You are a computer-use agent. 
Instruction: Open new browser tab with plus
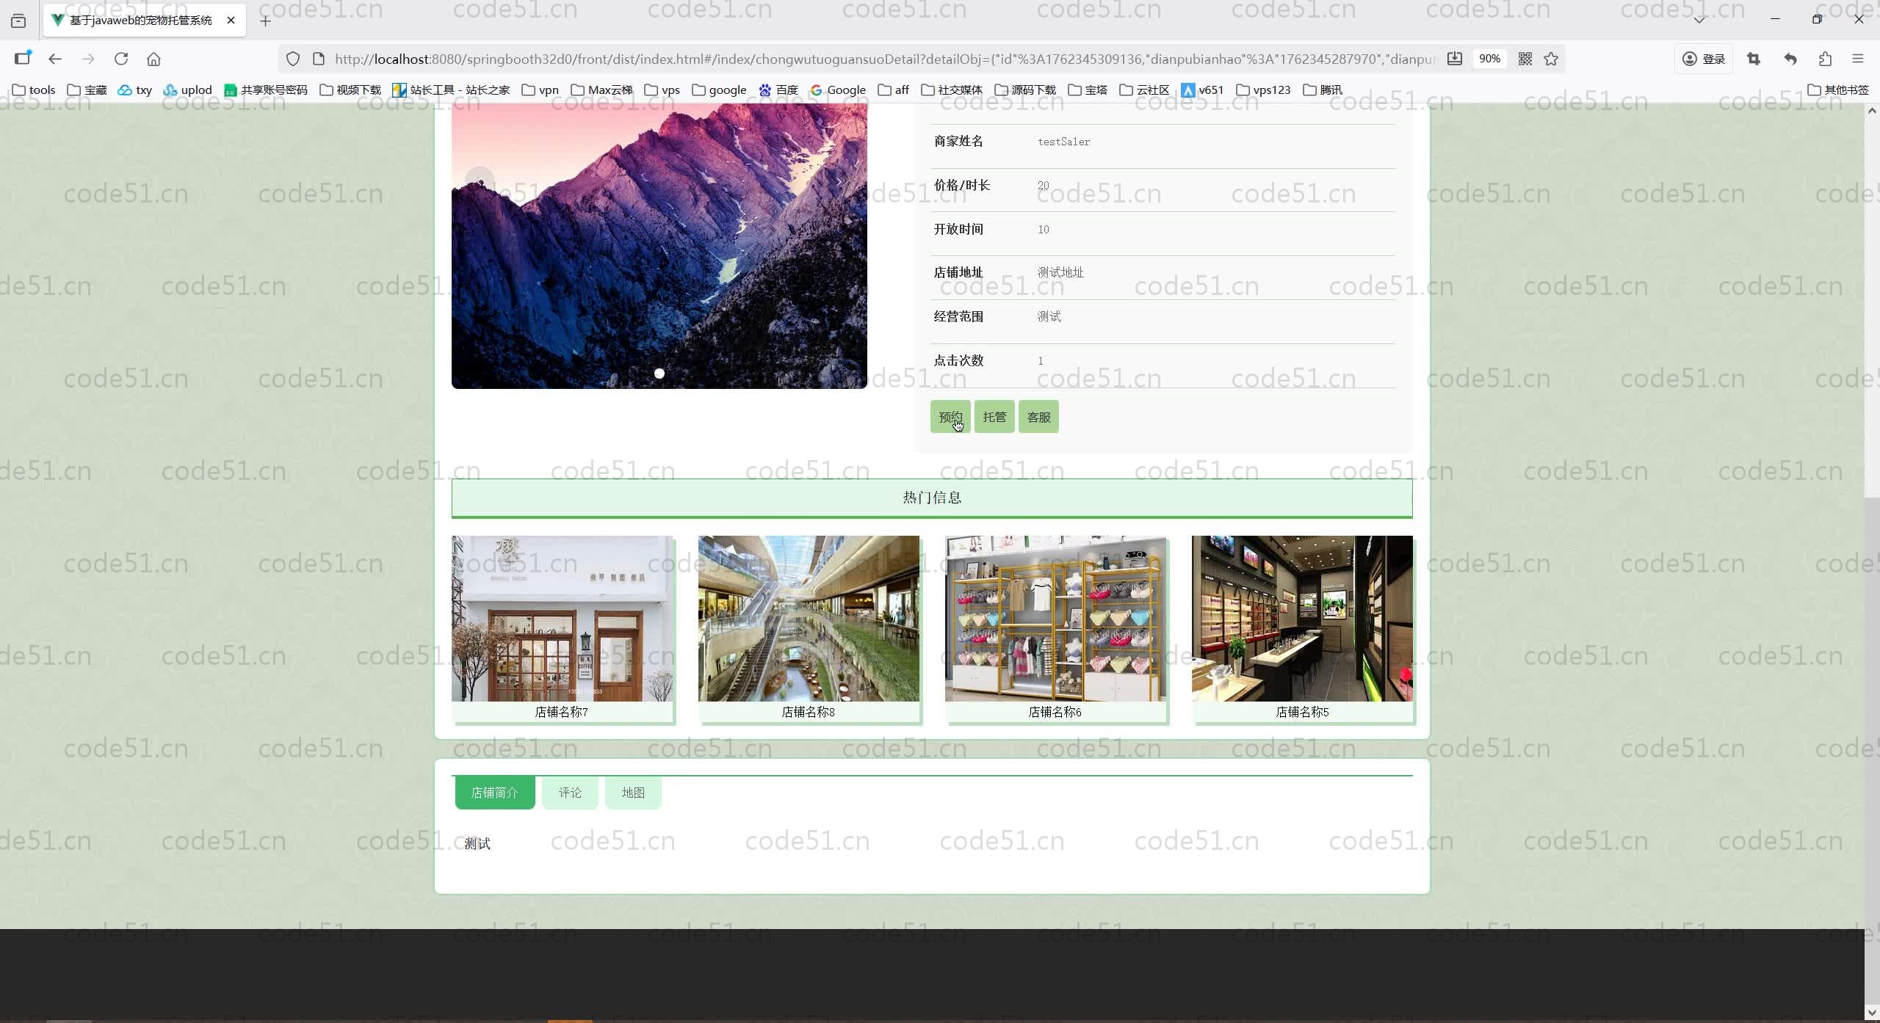[266, 21]
